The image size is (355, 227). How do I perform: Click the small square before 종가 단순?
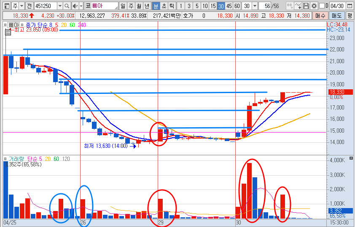(x=22, y=25)
